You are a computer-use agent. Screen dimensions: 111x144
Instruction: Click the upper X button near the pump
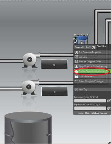[54, 64]
